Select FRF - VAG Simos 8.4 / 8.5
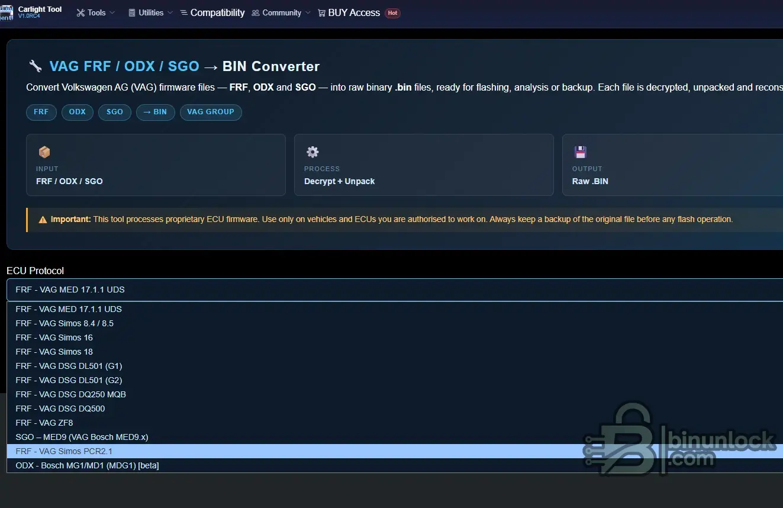This screenshot has width=783, height=508. [x=395, y=323]
